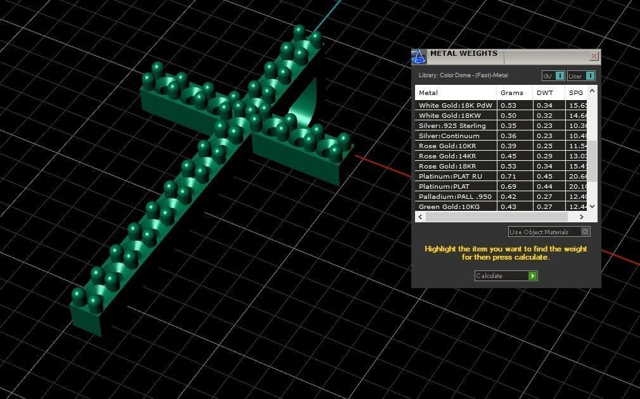Enable Use Object Materials option

click(549, 232)
